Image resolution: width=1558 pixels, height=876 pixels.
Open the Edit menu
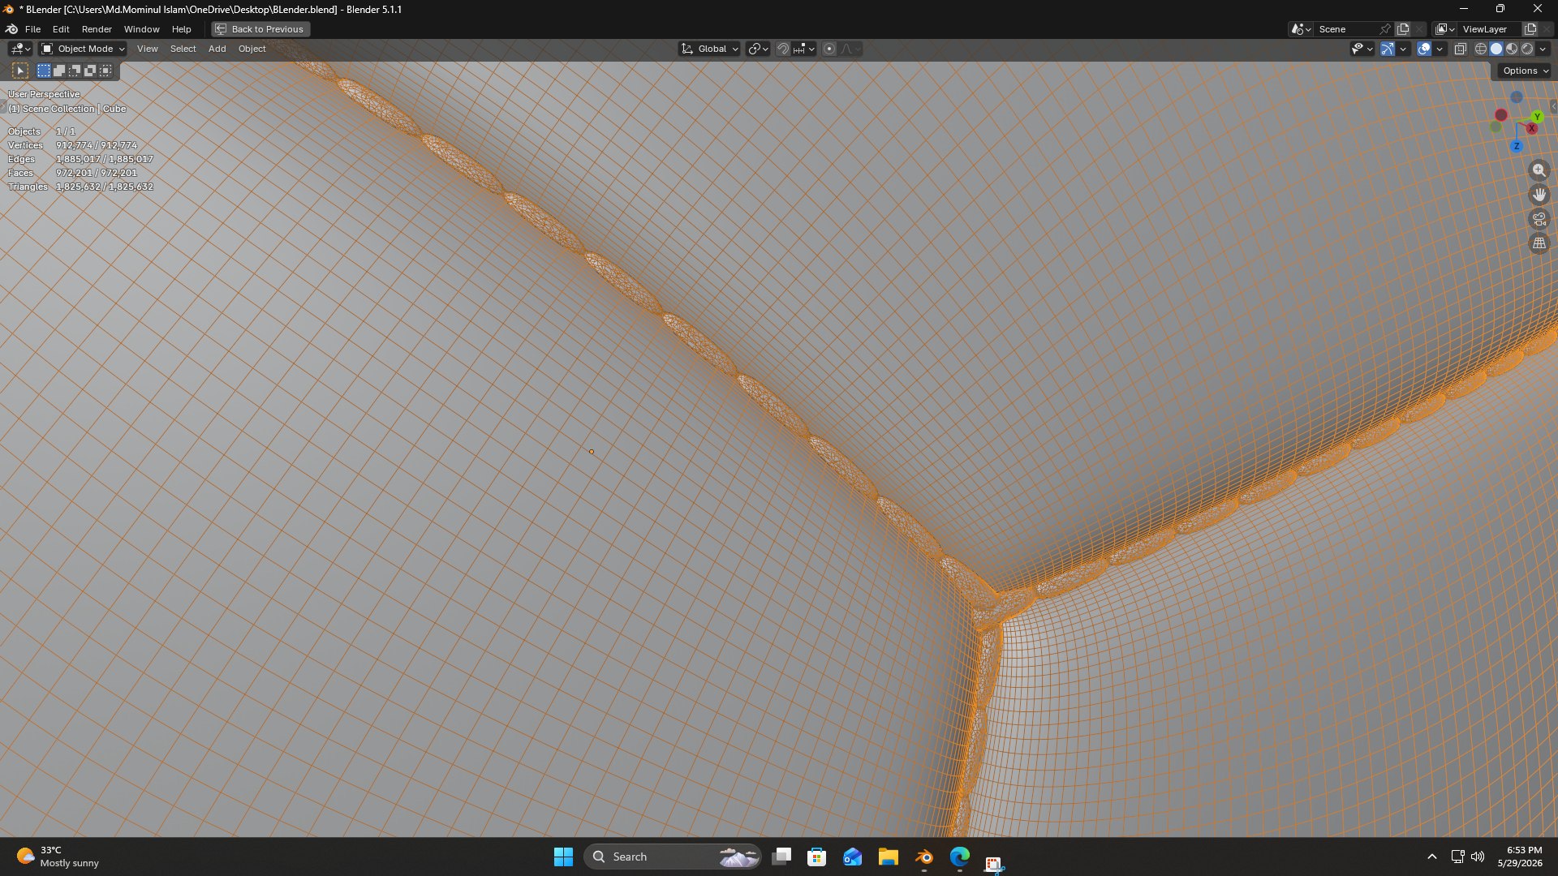(x=61, y=29)
